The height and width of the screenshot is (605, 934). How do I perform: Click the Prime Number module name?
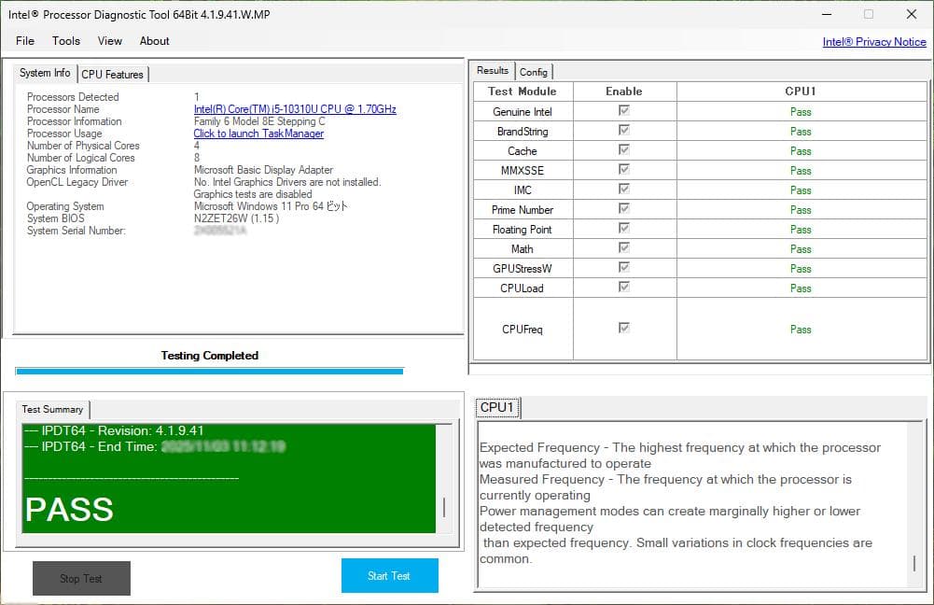pos(523,210)
